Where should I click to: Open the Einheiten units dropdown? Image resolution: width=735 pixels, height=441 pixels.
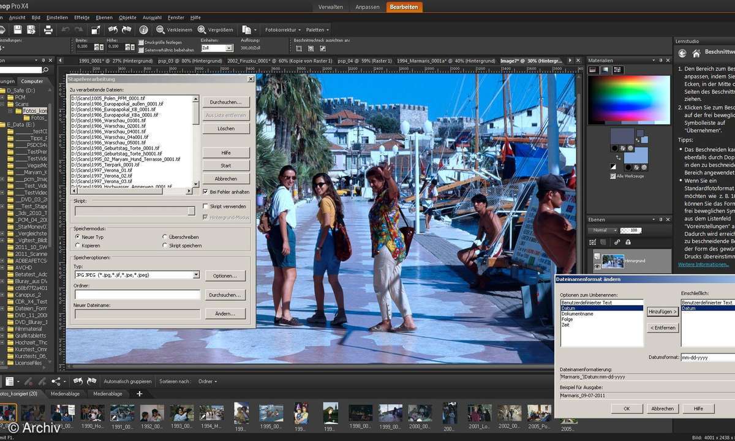click(229, 48)
